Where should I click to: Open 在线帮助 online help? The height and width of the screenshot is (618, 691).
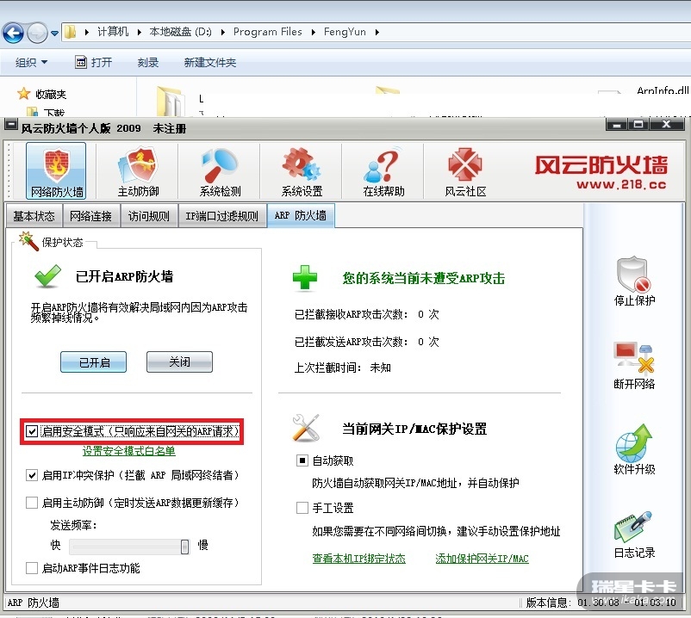click(383, 170)
